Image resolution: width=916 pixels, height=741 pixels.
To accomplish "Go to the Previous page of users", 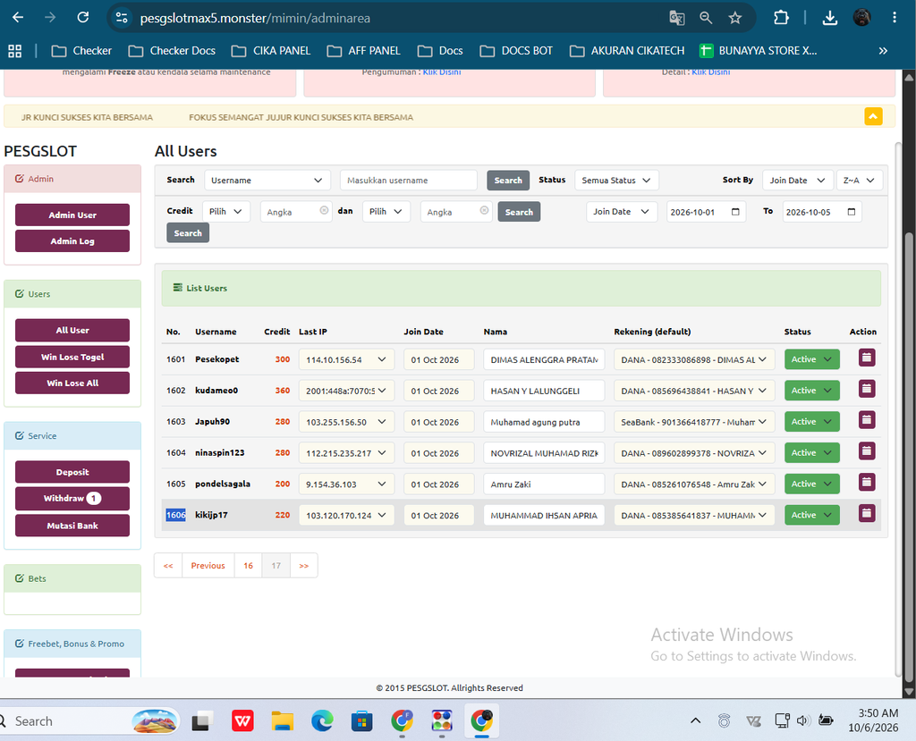I will pos(208,565).
